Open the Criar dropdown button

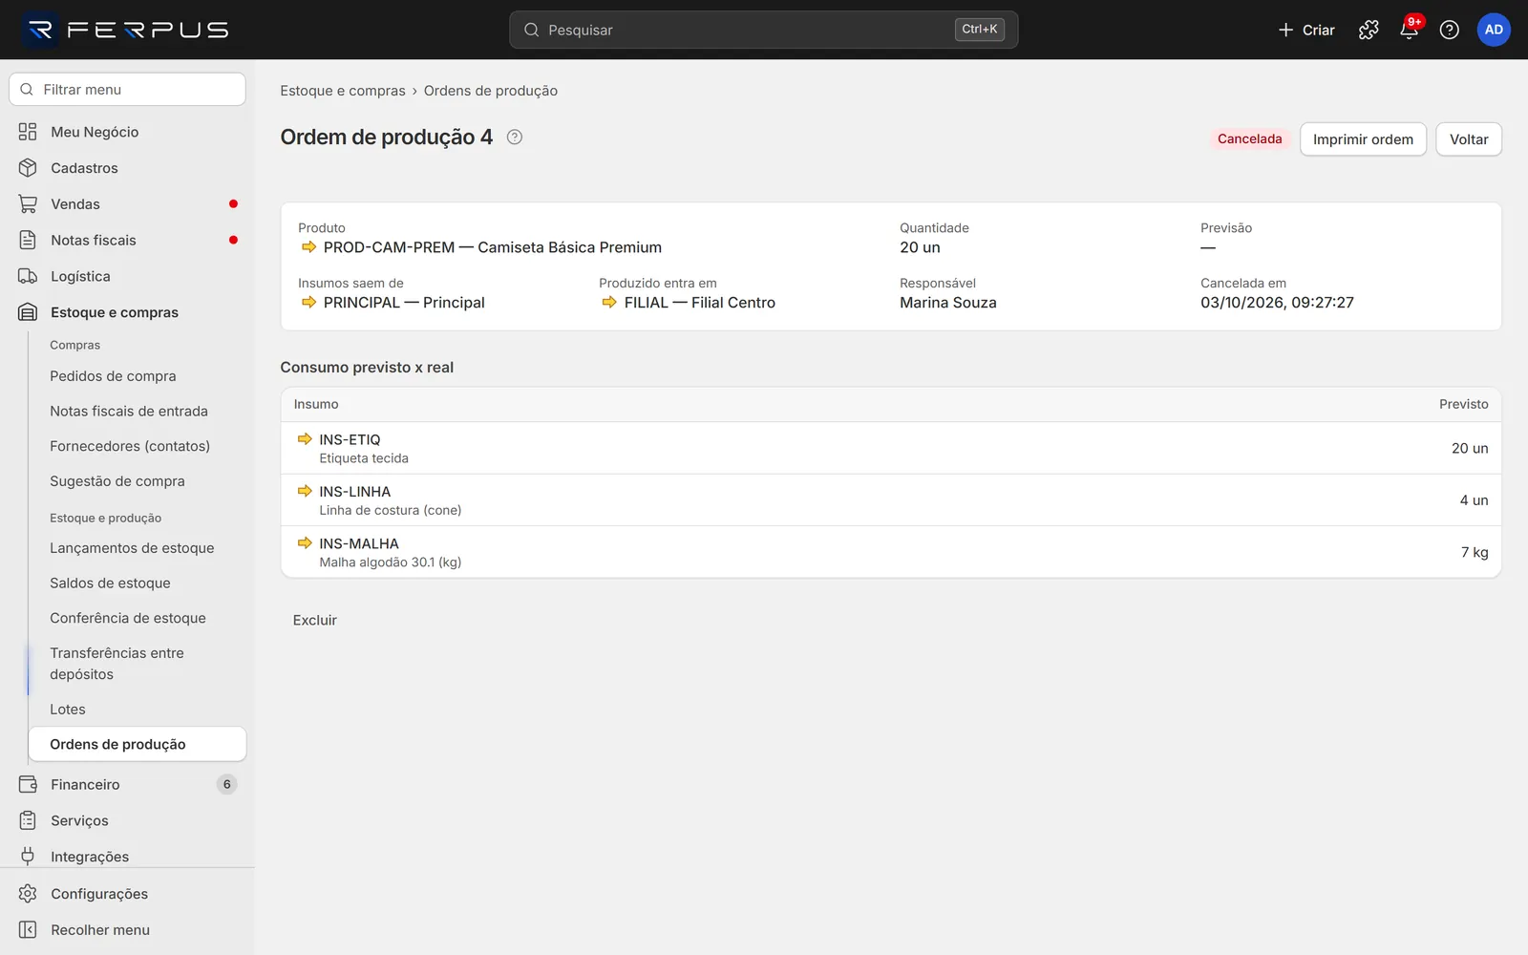tap(1305, 30)
